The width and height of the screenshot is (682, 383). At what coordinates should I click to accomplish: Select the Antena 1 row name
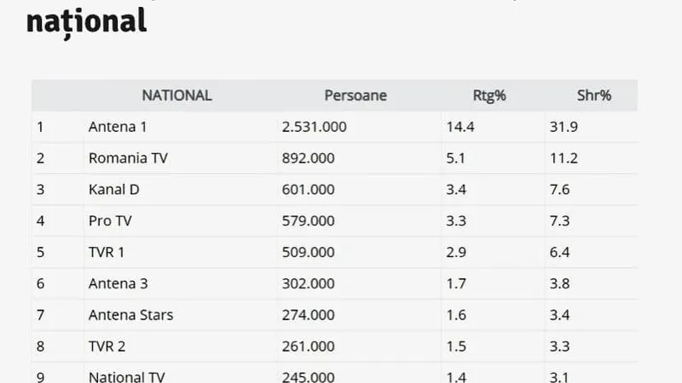118,127
